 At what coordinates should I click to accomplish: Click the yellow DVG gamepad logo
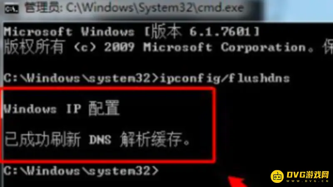[x=277, y=176]
